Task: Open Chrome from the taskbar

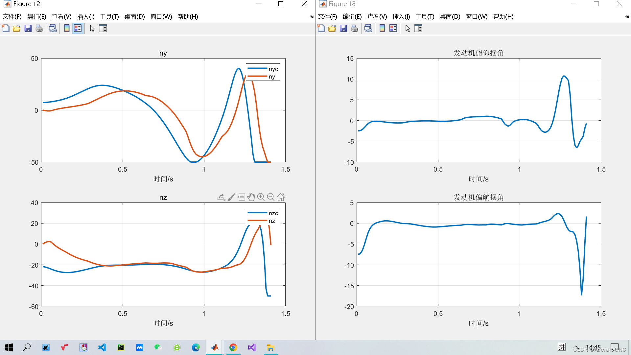Action: click(233, 347)
